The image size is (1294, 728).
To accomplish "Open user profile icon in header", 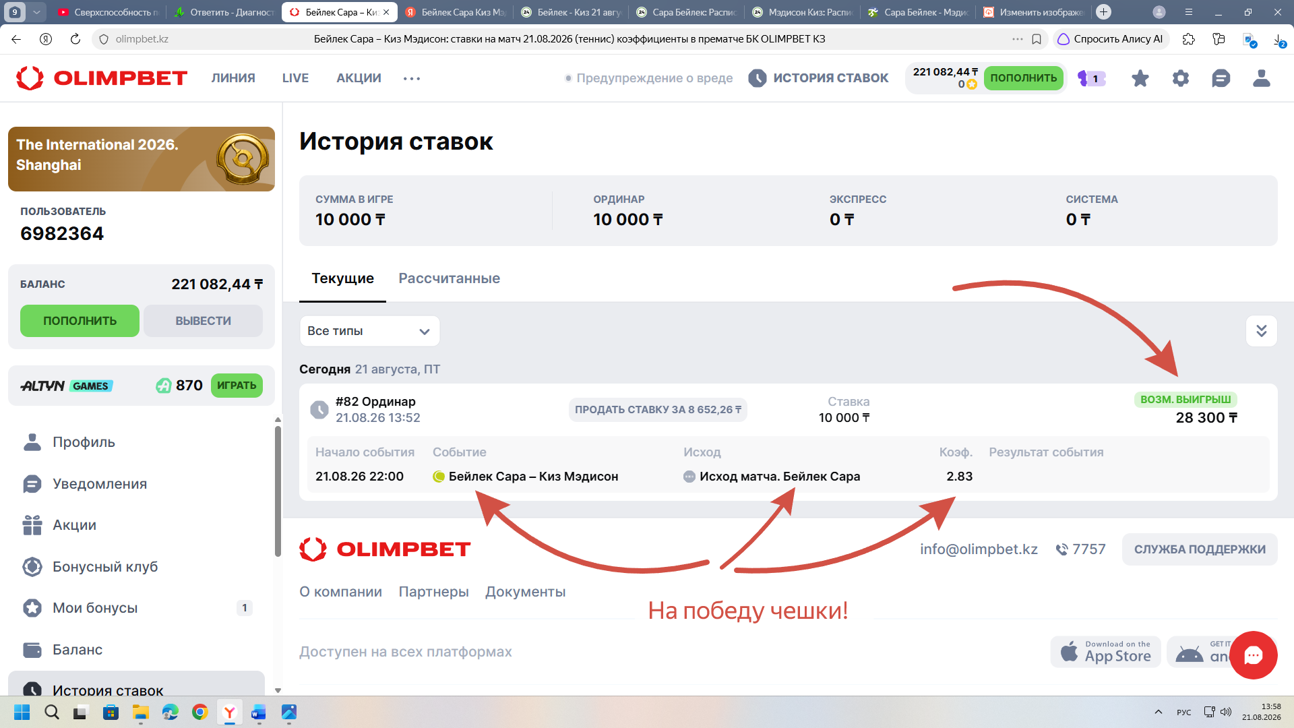I will pos(1262,78).
